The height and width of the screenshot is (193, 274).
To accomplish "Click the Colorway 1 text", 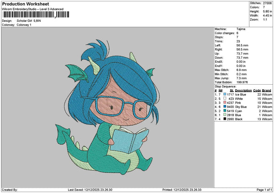I will 24,25.
